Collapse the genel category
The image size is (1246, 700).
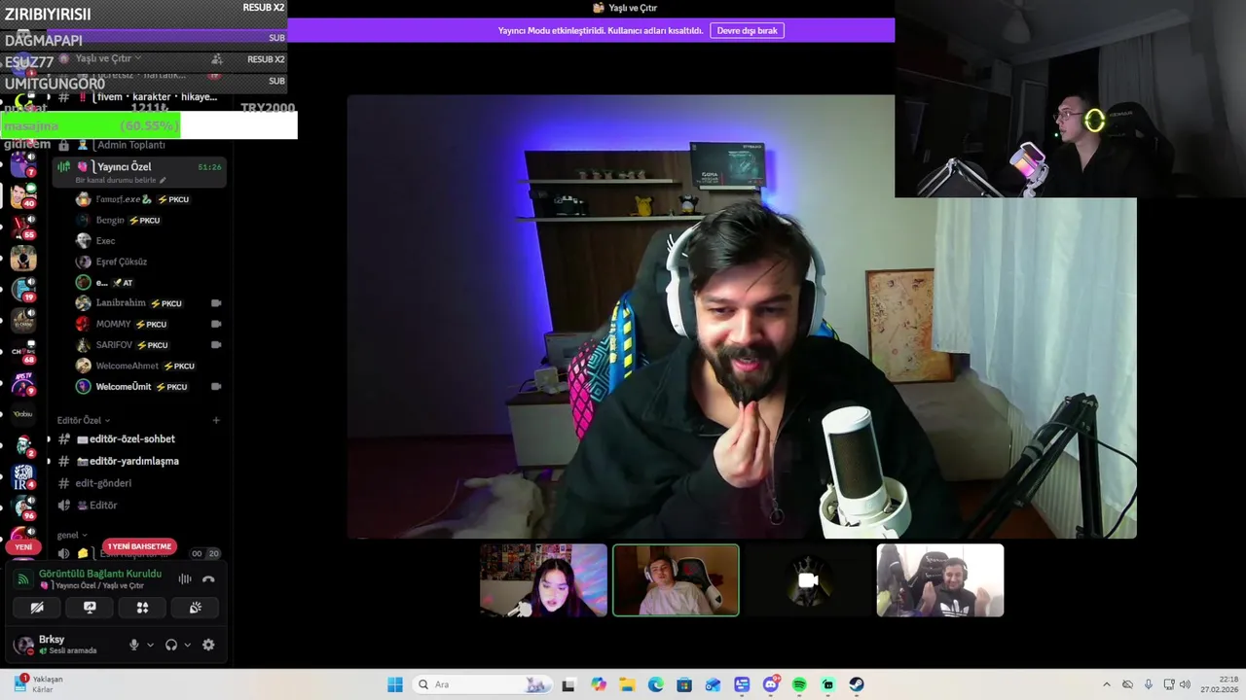pyautogui.click(x=72, y=535)
